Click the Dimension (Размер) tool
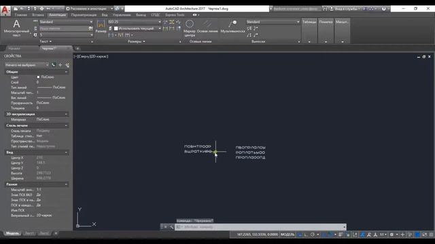This screenshot has width=435, height=244. [101, 26]
